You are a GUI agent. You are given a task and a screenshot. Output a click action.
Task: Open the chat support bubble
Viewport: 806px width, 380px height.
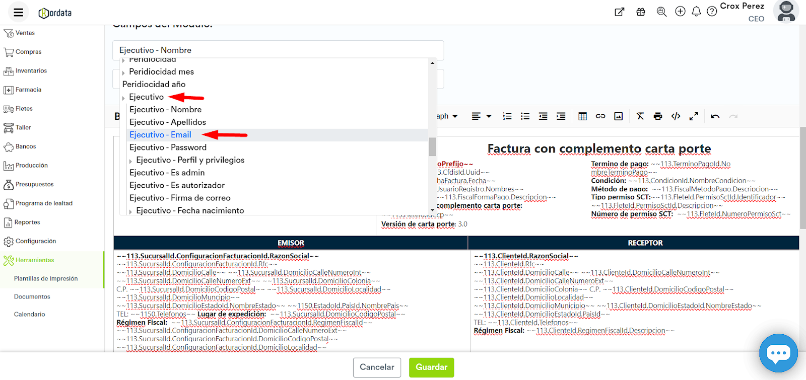pyautogui.click(x=778, y=353)
